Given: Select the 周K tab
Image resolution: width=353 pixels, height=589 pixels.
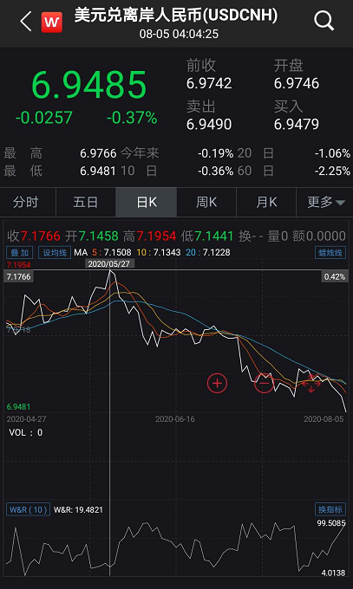Looking at the screenshot, I should tap(206, 203).
